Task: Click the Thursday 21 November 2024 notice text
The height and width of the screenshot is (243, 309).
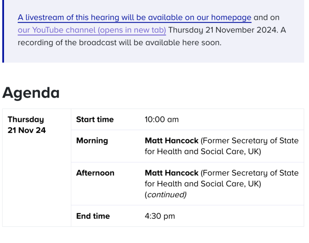Action: pyautogui.click(x=223, y=30)
